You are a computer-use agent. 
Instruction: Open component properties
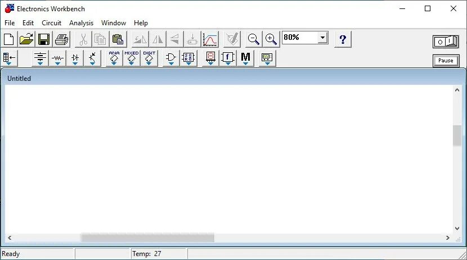click(232, 39)
